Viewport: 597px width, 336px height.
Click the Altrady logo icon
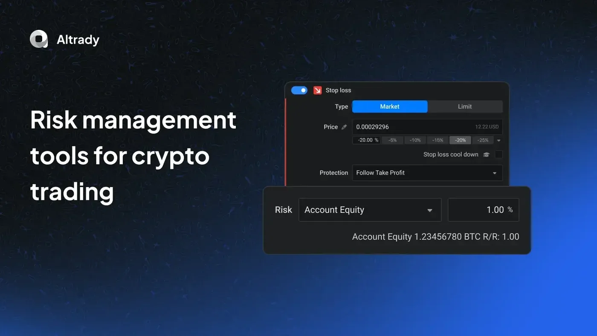pyautogui.click(x=39, y=39)
